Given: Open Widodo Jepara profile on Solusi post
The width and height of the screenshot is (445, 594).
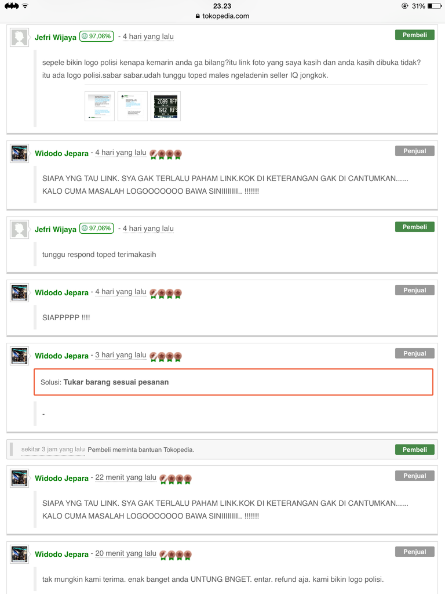Looking at the screenshot, I should [61, 356].
